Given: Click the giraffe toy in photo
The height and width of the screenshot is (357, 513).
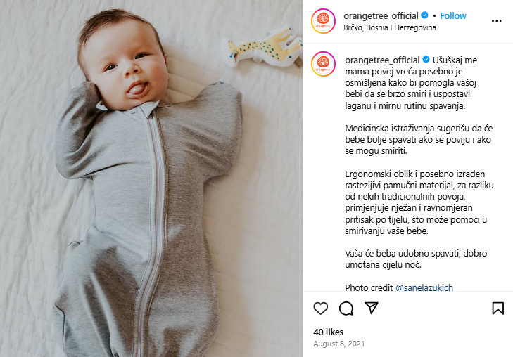Looking at the screenshot, I should pos(265,48).
